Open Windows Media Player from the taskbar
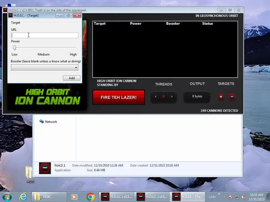 (x=75, y=197)
